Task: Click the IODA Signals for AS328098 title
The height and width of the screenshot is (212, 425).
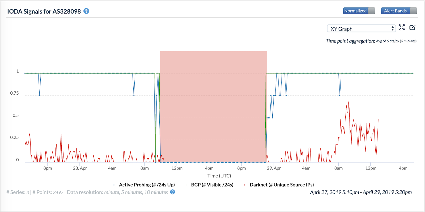Action: coord(44,11)
